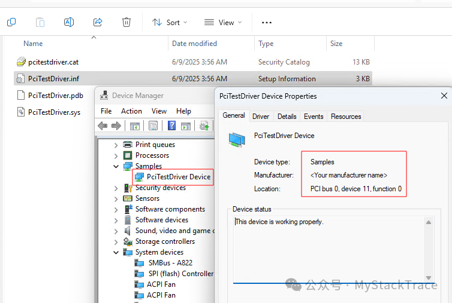This screenshot has width=452, height=303.
Task: Collapse the Samples node
Action: click(x=116, y=167)
